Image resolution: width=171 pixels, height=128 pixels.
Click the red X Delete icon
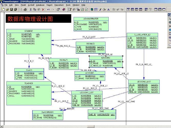pyautogui.click(x=43, y=9)
